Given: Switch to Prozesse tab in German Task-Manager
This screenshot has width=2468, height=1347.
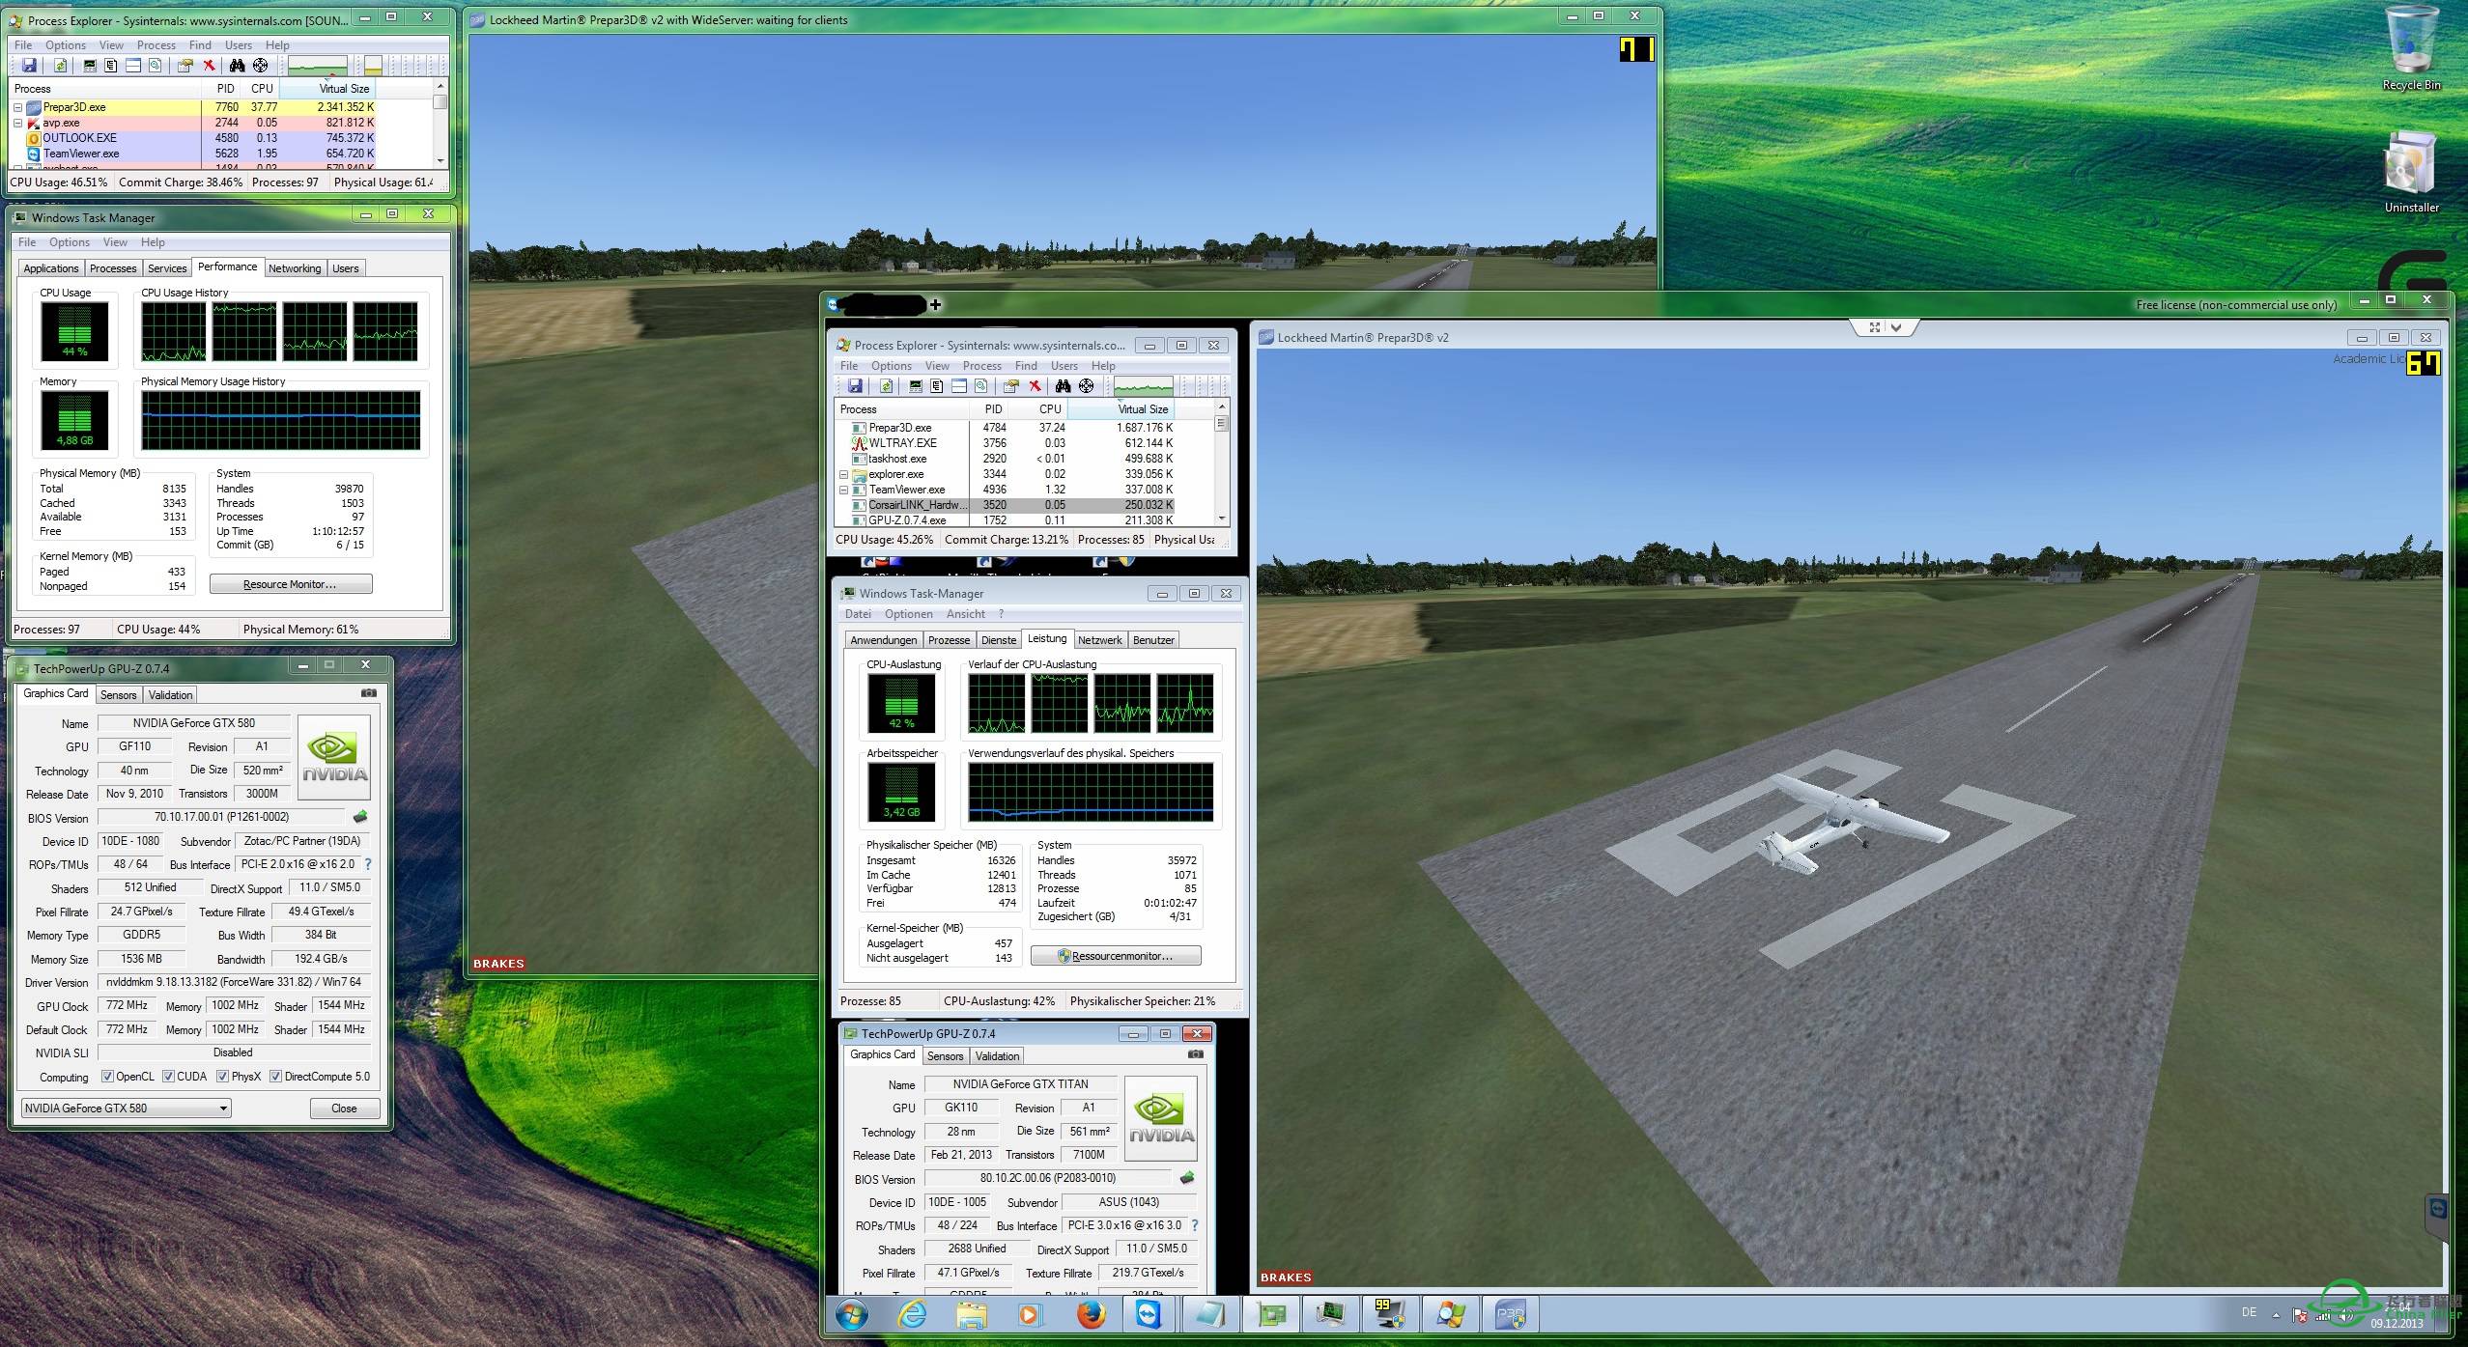Looking at the screenshot, I should [x=949, y=640].
